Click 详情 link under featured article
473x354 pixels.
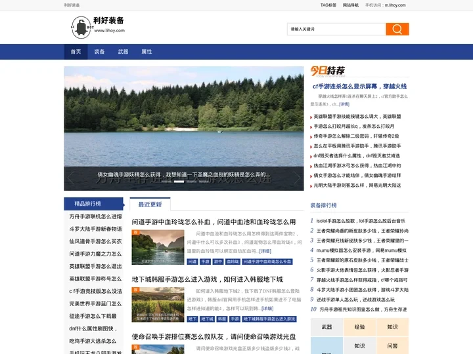point(344,104)
